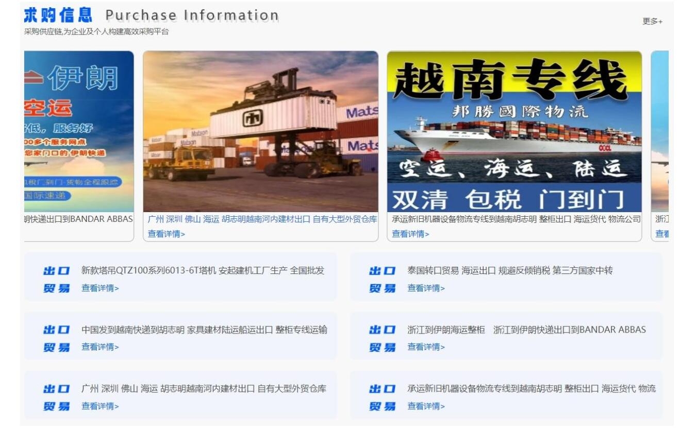
Task: Click the subtitle 采购供应链,为企业及个人构建高效采购平台
Action: point(96,32)
